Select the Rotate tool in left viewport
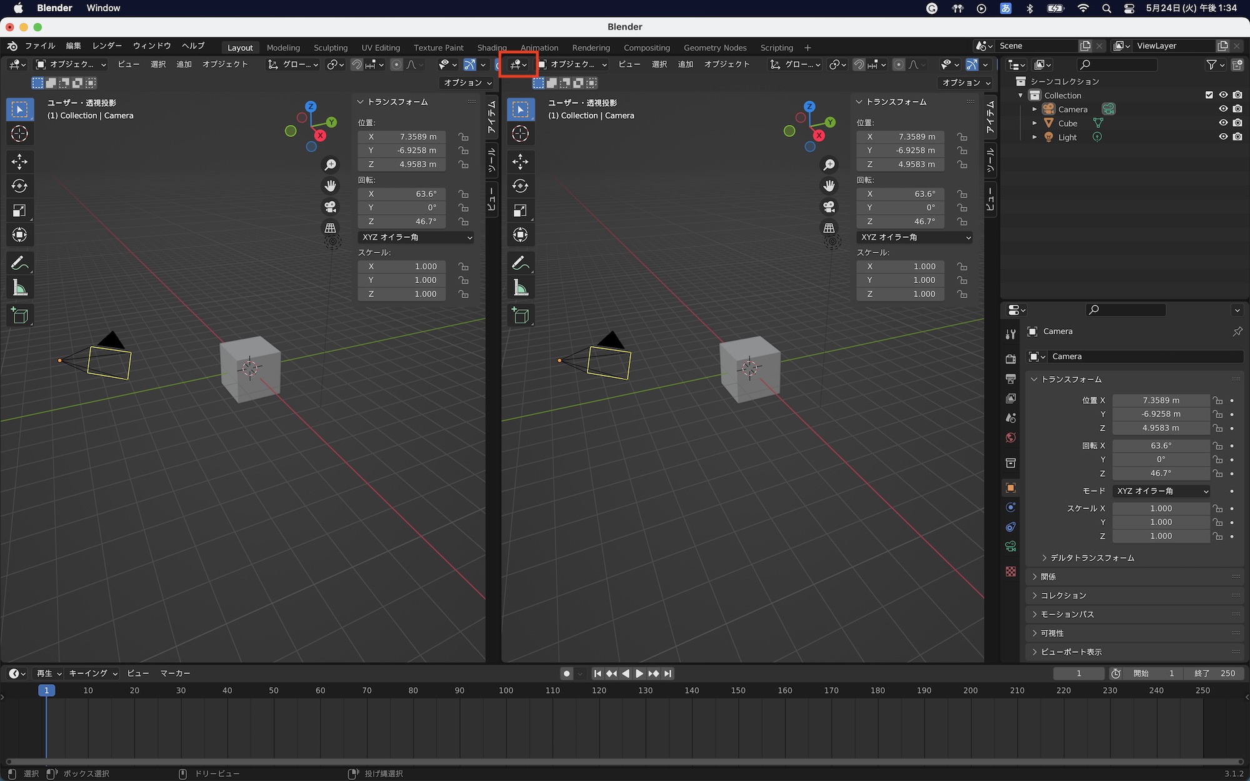This screenshot has width=1250, height=781. [19, 186]
